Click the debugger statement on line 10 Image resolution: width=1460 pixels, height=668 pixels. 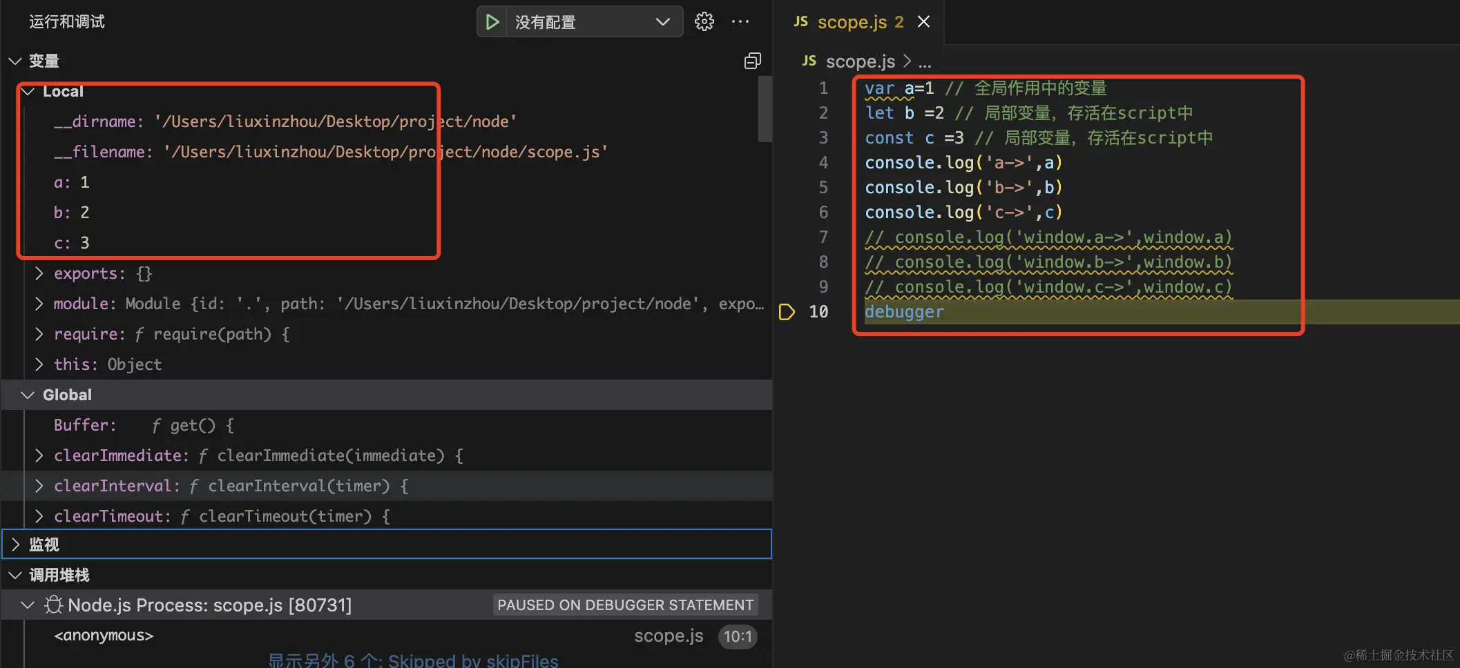(x=904, y=312)
